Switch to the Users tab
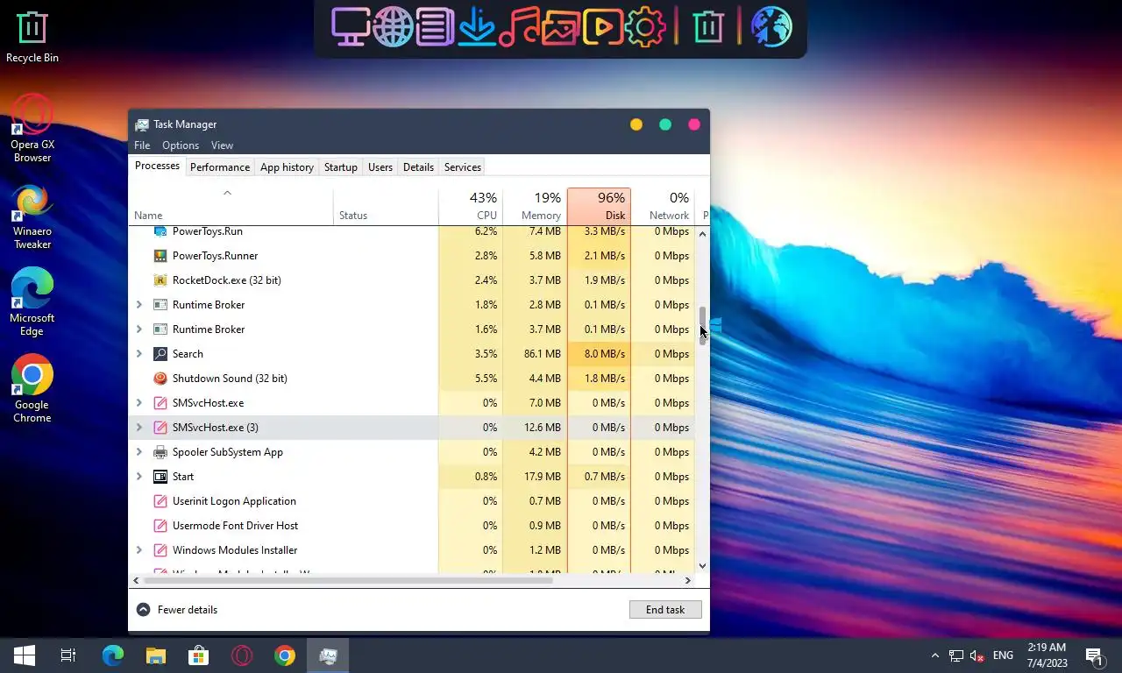Viewport: 1122px width, 673px height. (x=380, y=167)
